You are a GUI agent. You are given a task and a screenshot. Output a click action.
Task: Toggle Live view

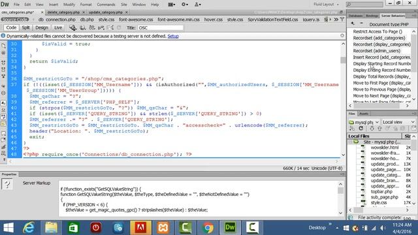pos(58,27)
